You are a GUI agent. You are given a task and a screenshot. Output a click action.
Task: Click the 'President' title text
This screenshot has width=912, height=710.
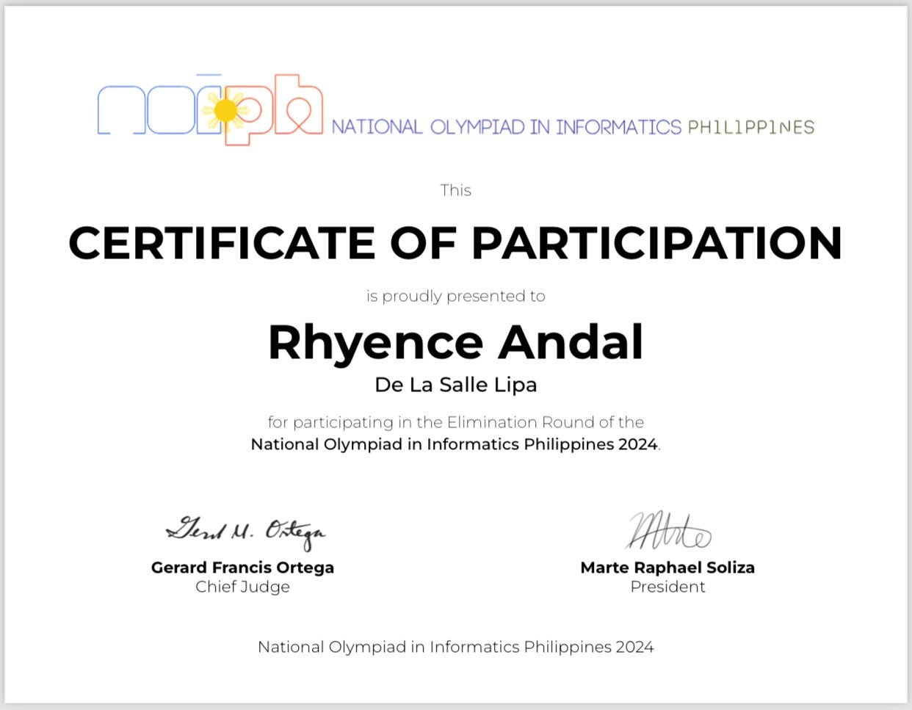pos(667,587)
